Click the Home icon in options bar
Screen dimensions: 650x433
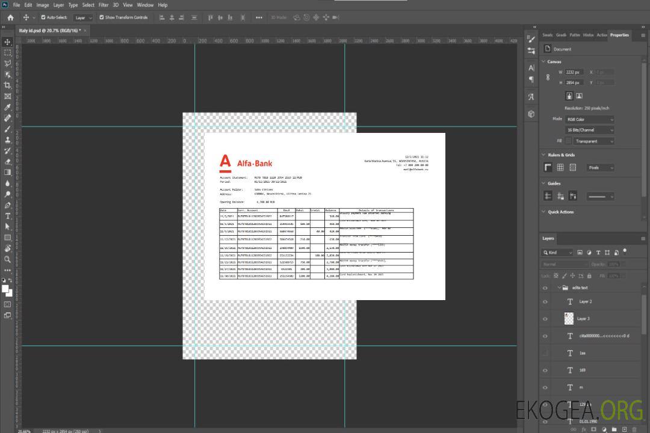10,17
